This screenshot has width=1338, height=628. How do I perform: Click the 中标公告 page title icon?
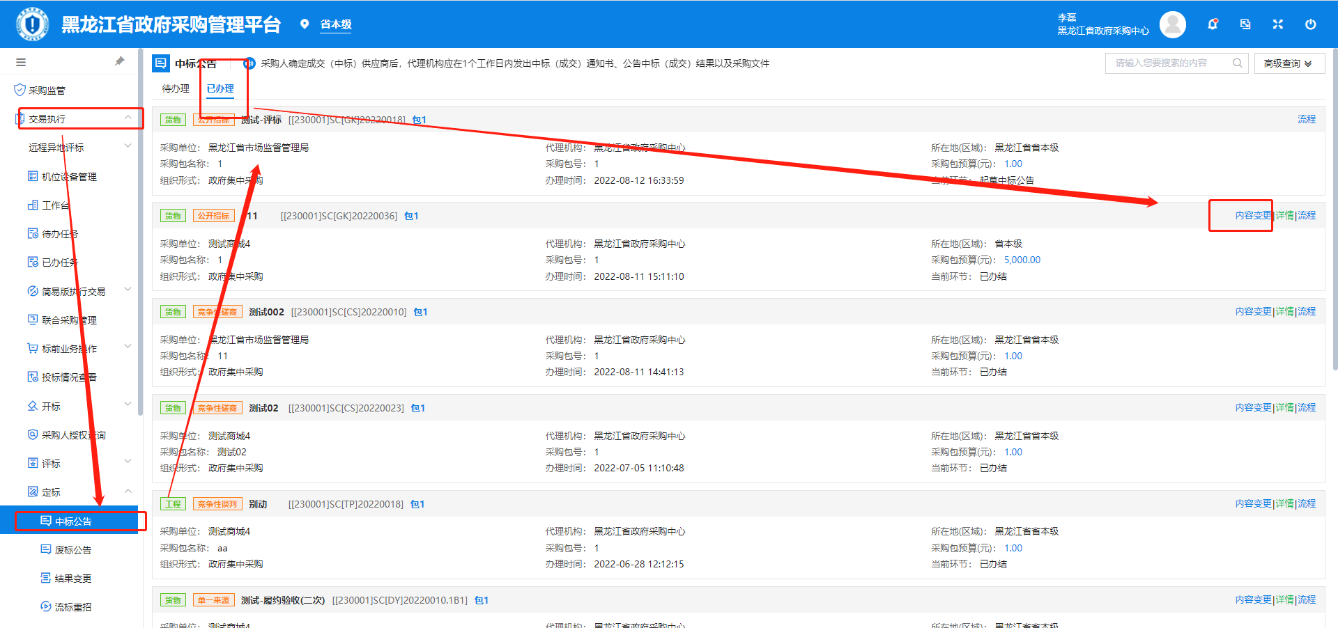pyautogui.click(x=161, y=63)
